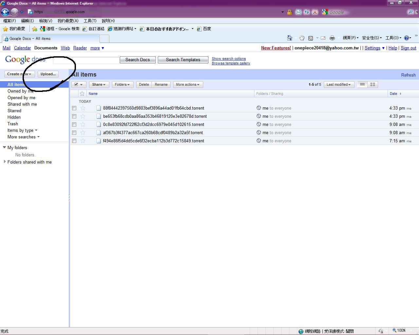Collapse the My folders tree
This screenshot has width=419, height=335.
point(5,148)
